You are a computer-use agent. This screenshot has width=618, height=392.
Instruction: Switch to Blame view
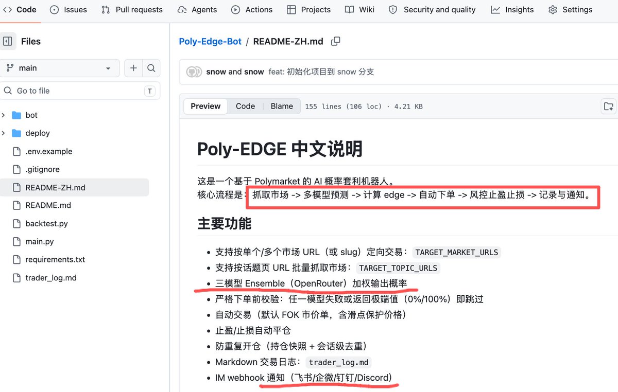coord(282,106)
